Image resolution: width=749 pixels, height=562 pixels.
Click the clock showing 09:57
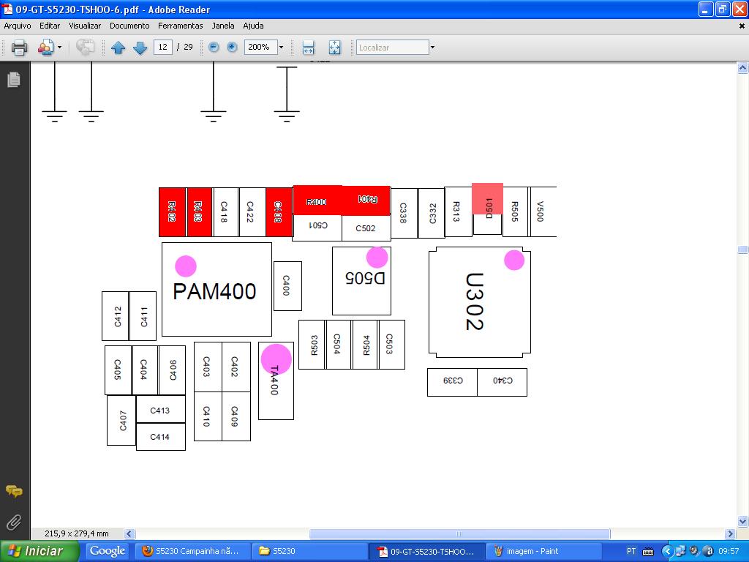[x=729, y=551]
